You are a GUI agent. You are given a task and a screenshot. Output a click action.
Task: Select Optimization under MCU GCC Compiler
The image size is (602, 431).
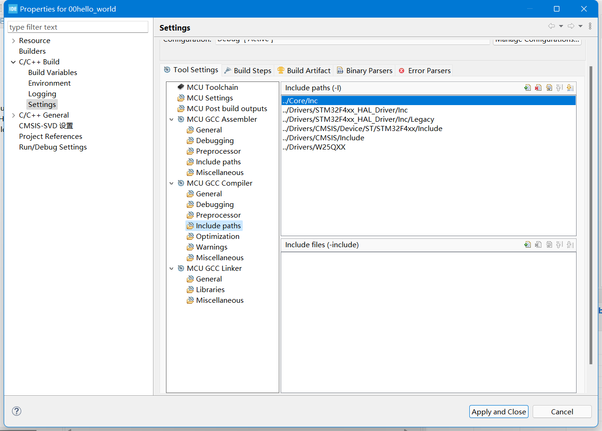(x=217, y=236)
